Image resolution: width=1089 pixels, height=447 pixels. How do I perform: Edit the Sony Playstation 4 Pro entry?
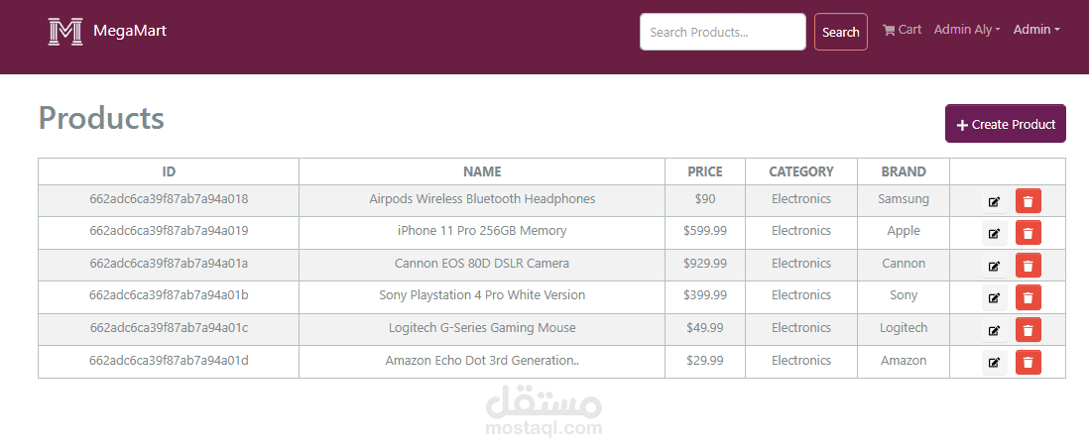pyautogui.click(x=995, y=297)
